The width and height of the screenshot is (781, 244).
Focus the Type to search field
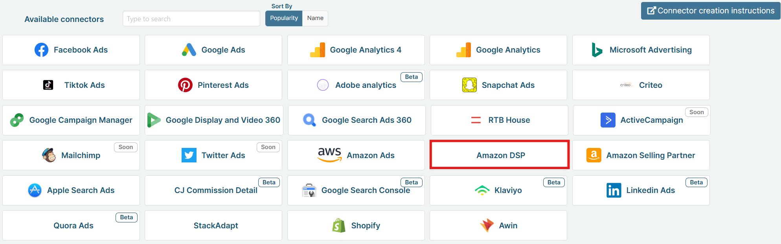[x=191, y=18]
